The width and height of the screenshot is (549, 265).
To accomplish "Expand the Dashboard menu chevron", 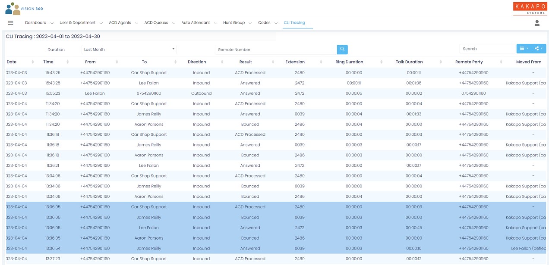I will [52, 23].
